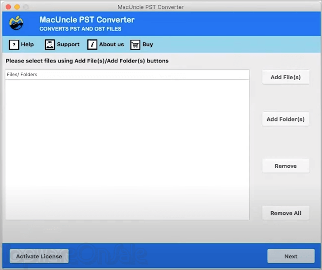Image resolution: width=322 pixels, height=270 pixels.
Task: Click inside the empty files list area
Action: pos(127,150)
